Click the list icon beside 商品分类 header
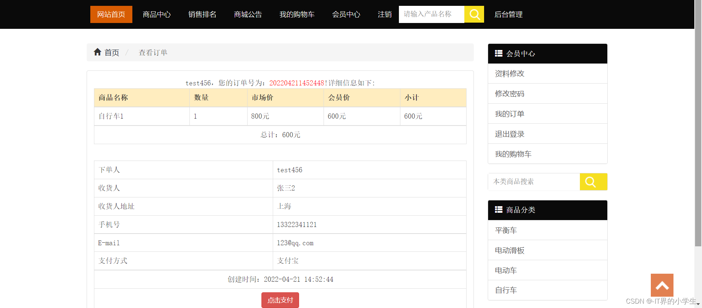 point(498,209)
